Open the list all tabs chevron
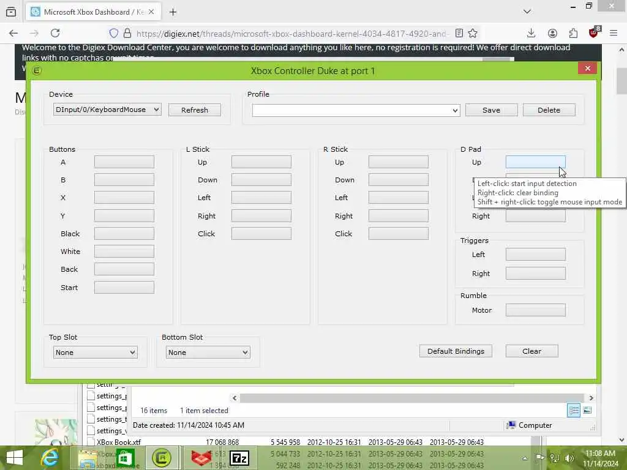 coord(527,12)
